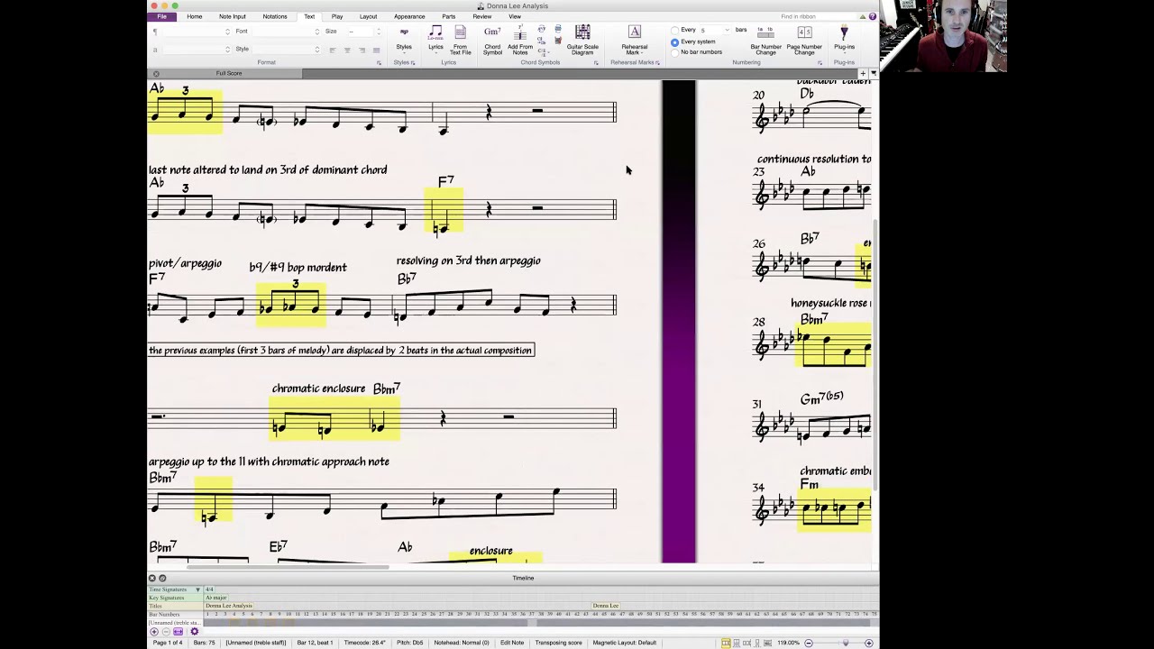This screenshot has width=1154, height=649.
Task: Open the File tab
Action: pyautogui.click(x=161, y=16)
